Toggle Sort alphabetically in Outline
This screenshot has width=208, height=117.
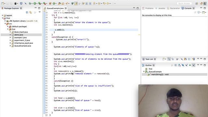point(179,65)
